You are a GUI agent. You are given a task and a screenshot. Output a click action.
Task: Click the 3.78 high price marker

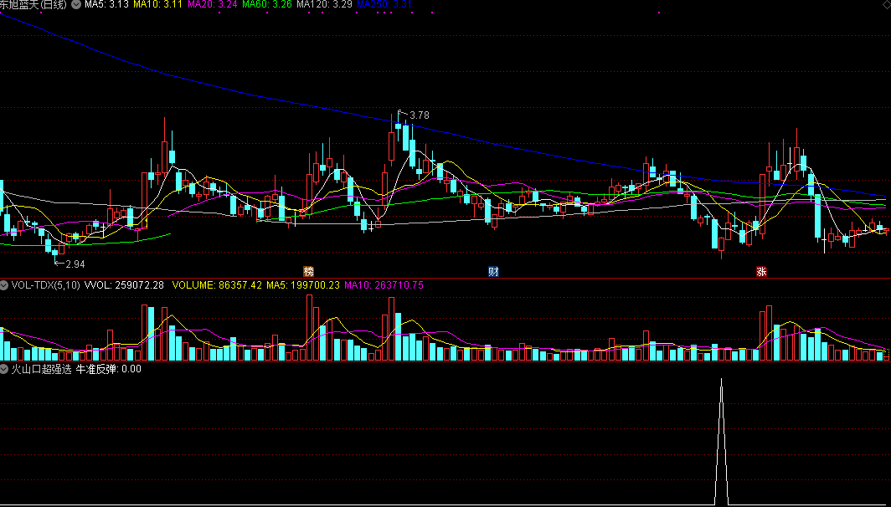click(418, 115)
